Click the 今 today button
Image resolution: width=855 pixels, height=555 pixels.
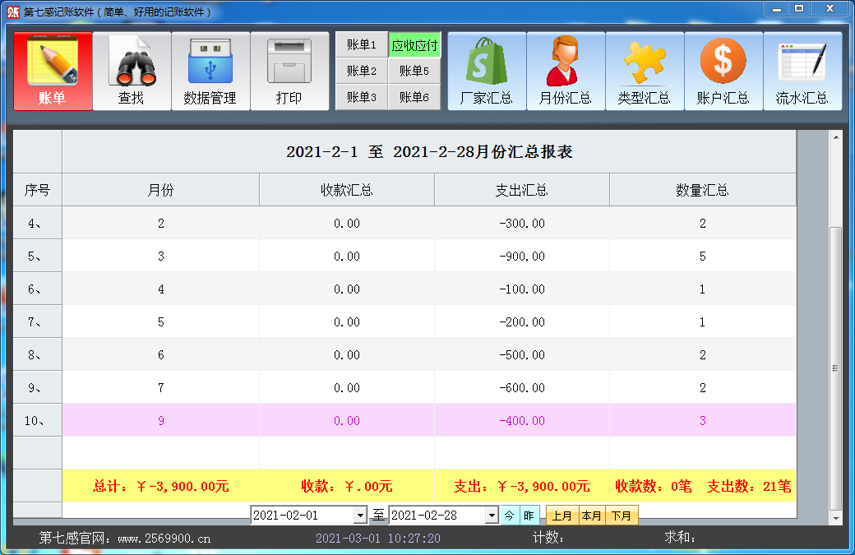509,516
